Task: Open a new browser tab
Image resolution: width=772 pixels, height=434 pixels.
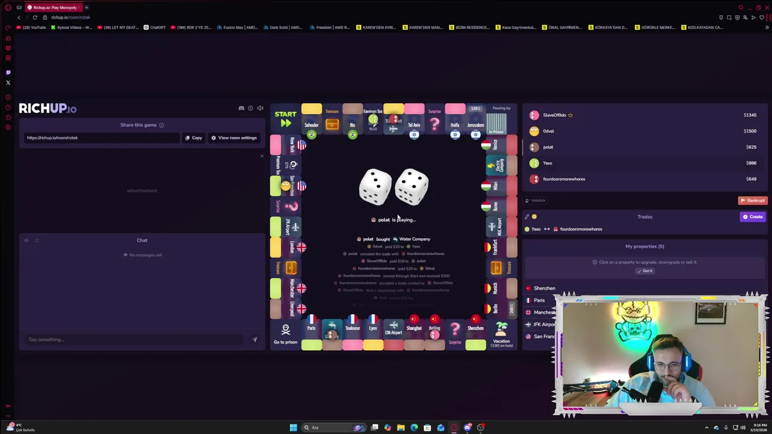Action: click(x=86, y=7)
